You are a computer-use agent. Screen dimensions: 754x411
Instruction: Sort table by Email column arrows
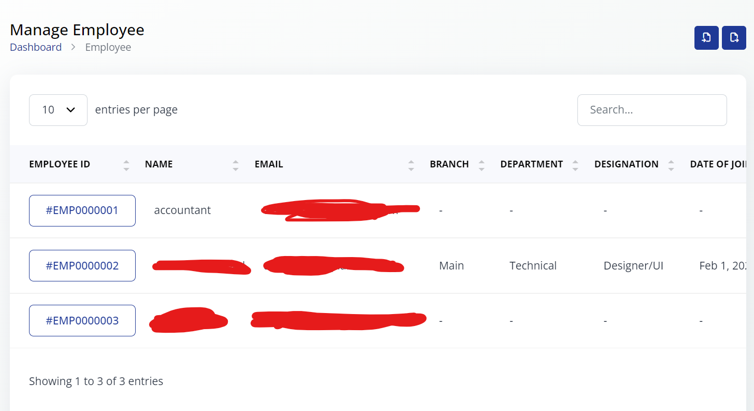(x=411, y=165)
